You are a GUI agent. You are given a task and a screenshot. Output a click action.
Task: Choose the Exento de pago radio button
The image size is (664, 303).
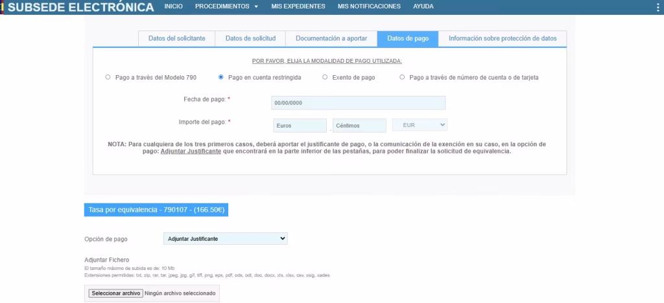(325, 77)
